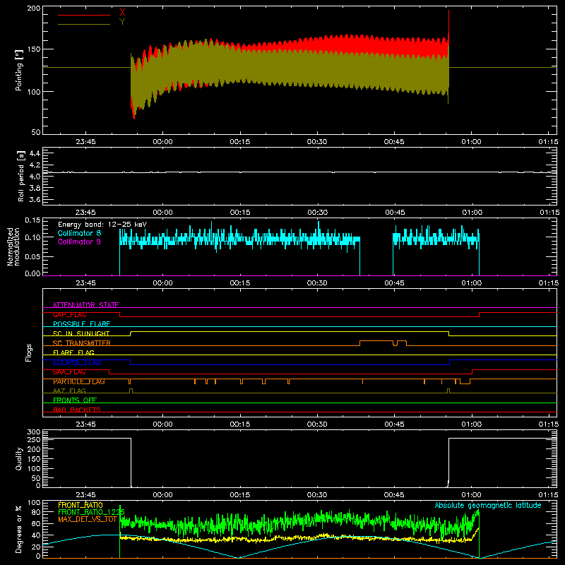Click the FRONT_RATIO_1225 legend label
565x565 pixels.
click(x=92, y=512)
